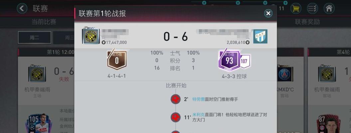351x133 pixels.
Task: Tap the goal icon at 11'
Action: (176, 117)
